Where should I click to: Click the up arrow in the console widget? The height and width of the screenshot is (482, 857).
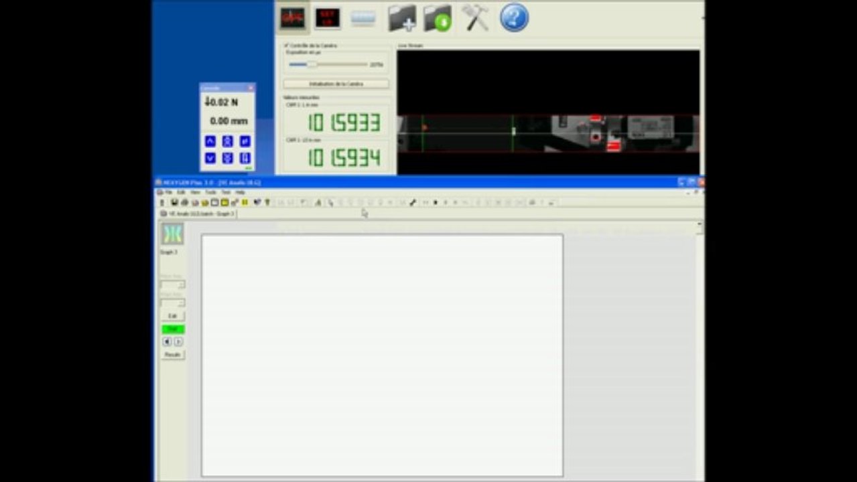pos(210,141)
